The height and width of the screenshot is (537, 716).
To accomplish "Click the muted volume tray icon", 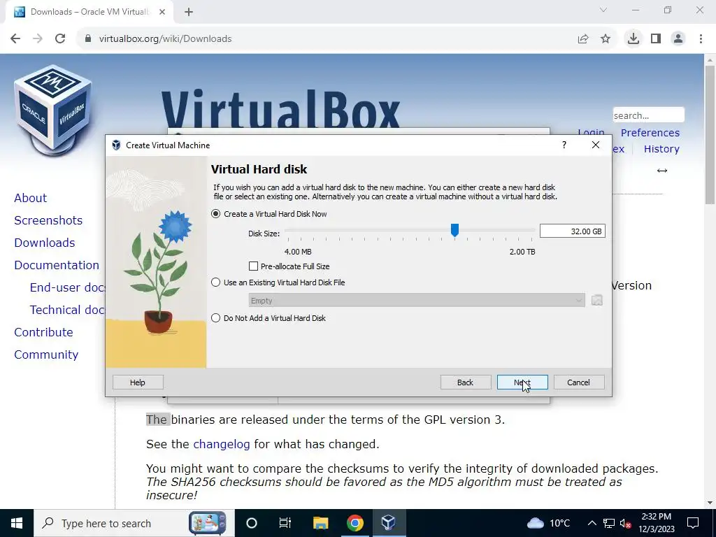I will [625, 523].
